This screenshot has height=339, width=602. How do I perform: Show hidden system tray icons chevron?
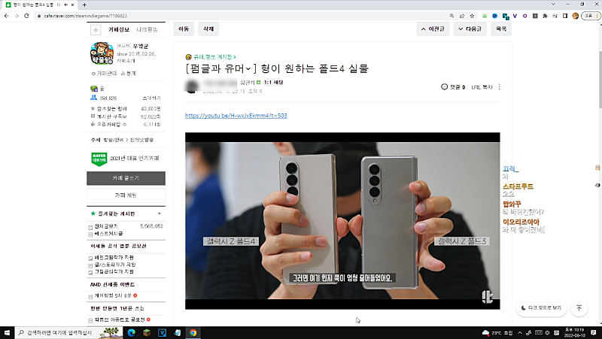pos(519,332)
